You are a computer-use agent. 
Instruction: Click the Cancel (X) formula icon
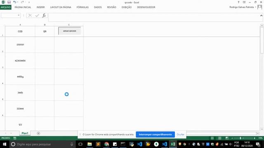tap(30, 16)
